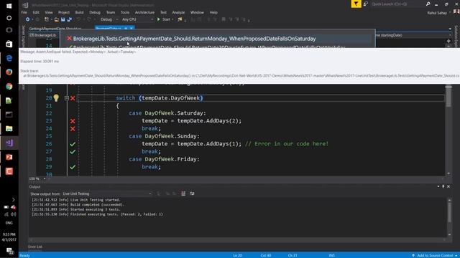The image size is (460, 258).
Task: Open the Debug menu
Action: 94,13
